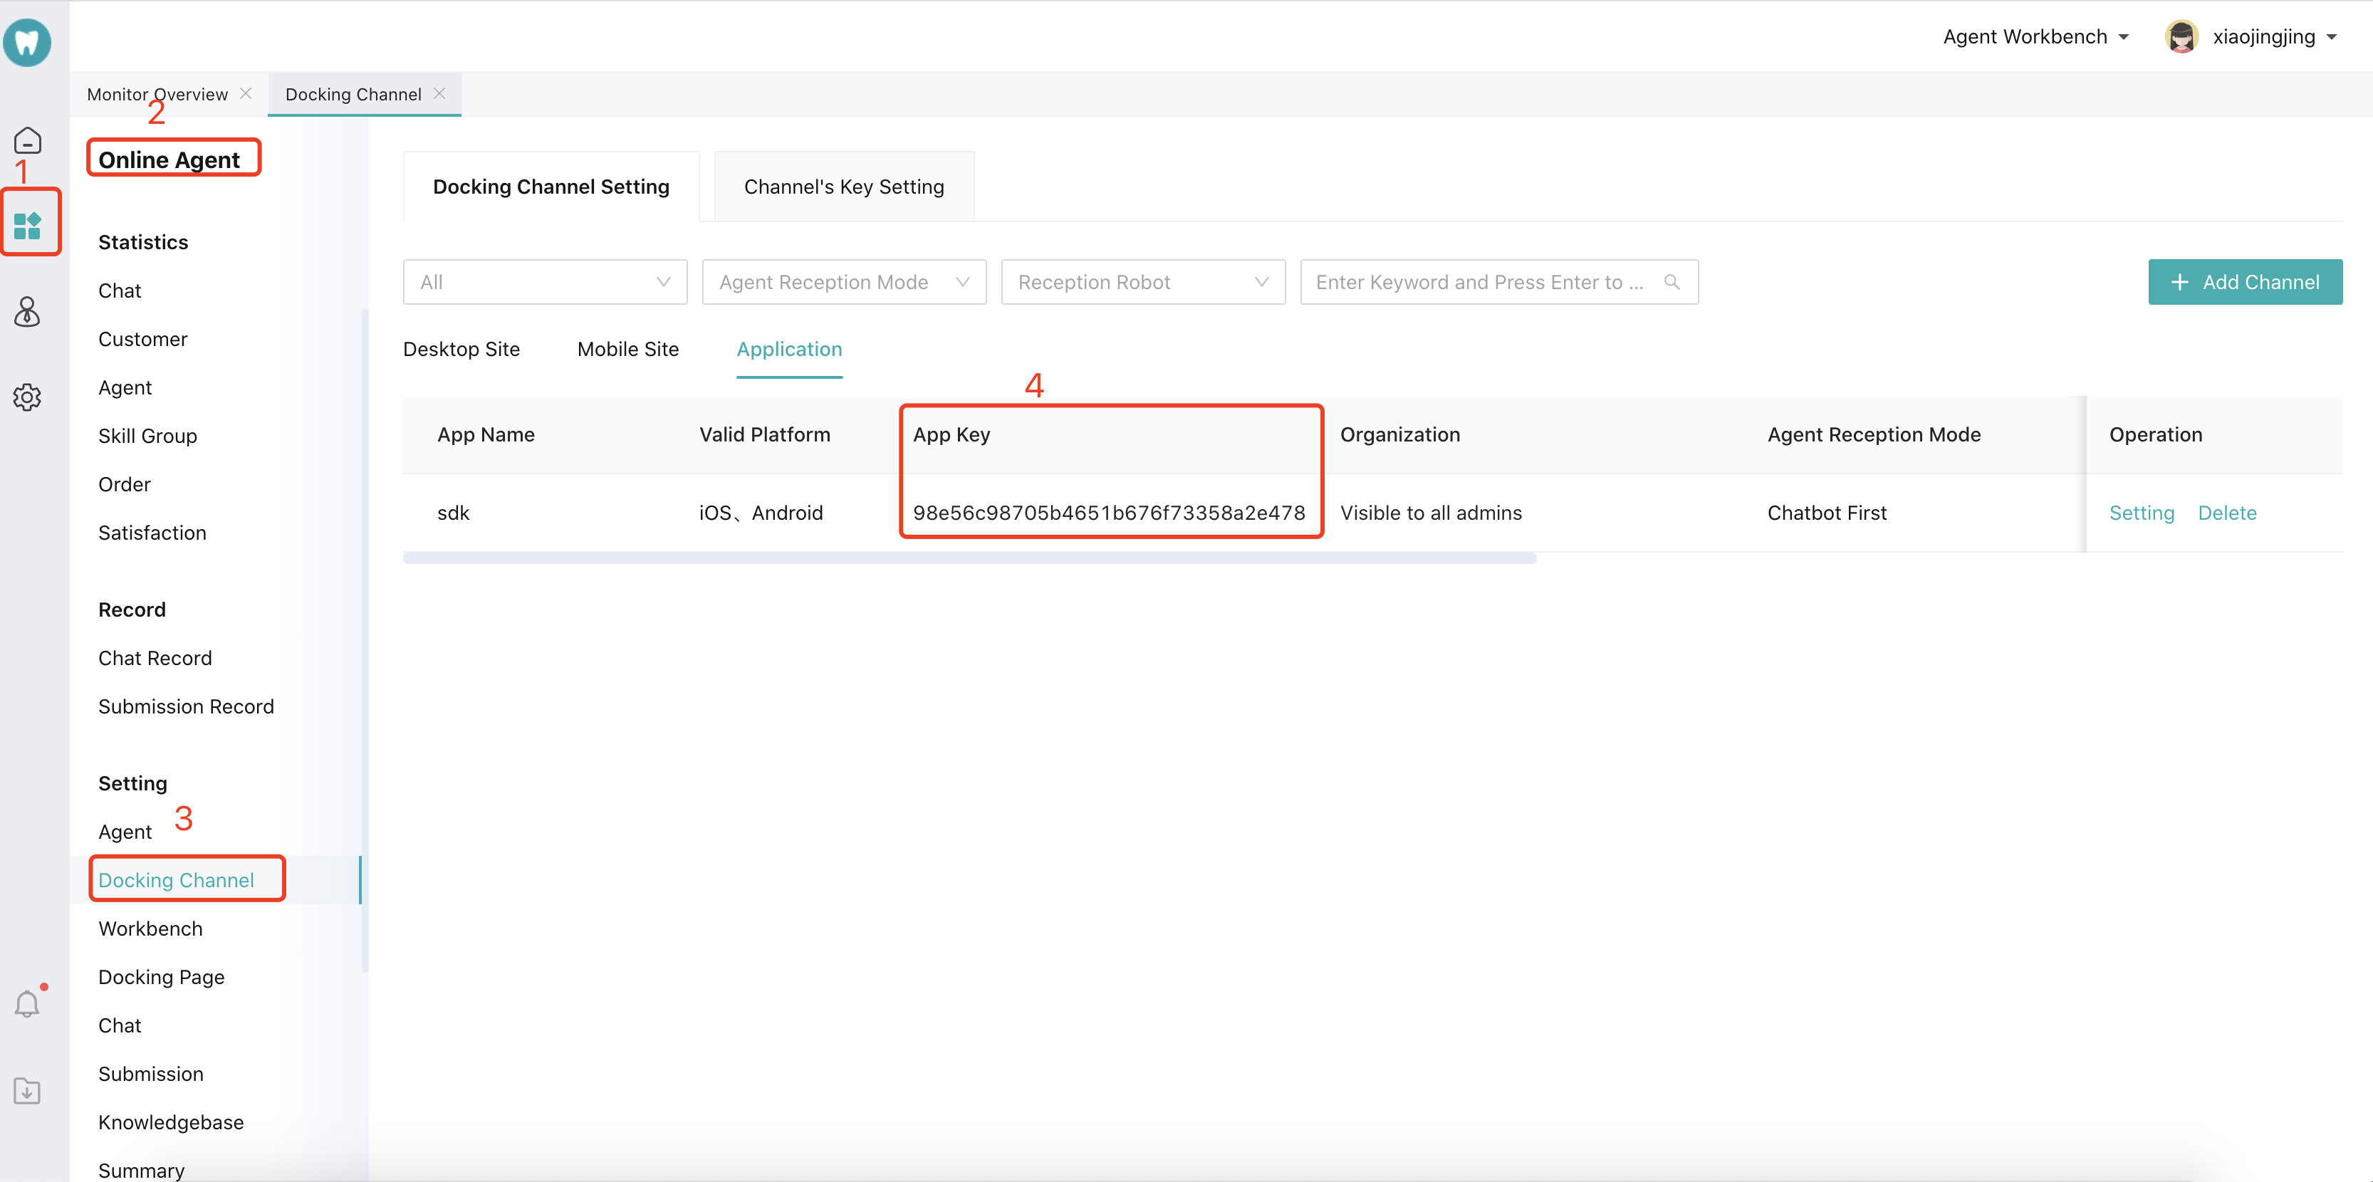Delete the sdk channel
This screenshot has width=2373, height=1182.
[2226, 513]
